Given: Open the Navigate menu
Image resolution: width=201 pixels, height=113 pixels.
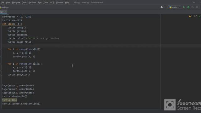Looking at the screenshot, I should (16, 3).
